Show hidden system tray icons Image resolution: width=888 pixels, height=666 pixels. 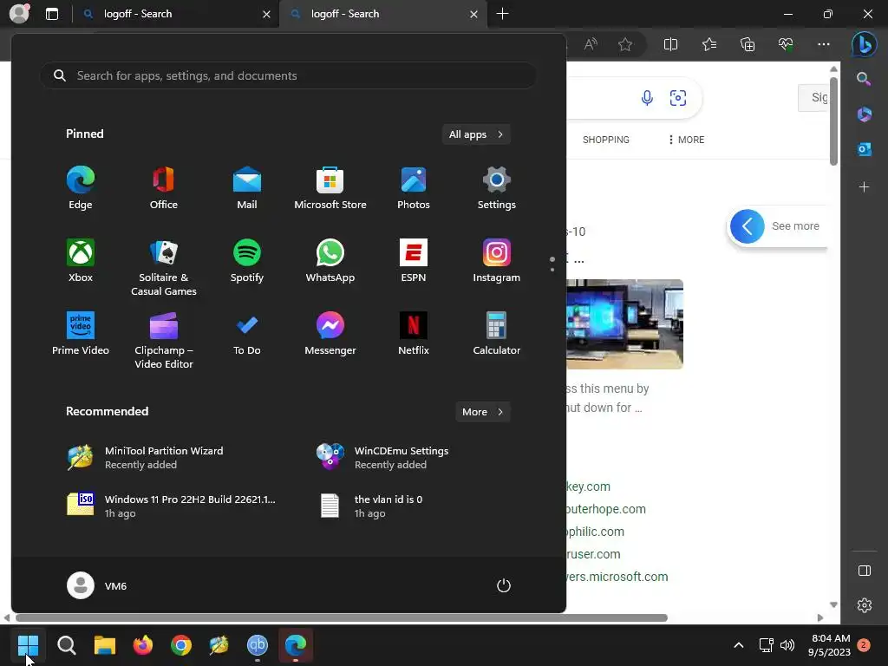739,644
